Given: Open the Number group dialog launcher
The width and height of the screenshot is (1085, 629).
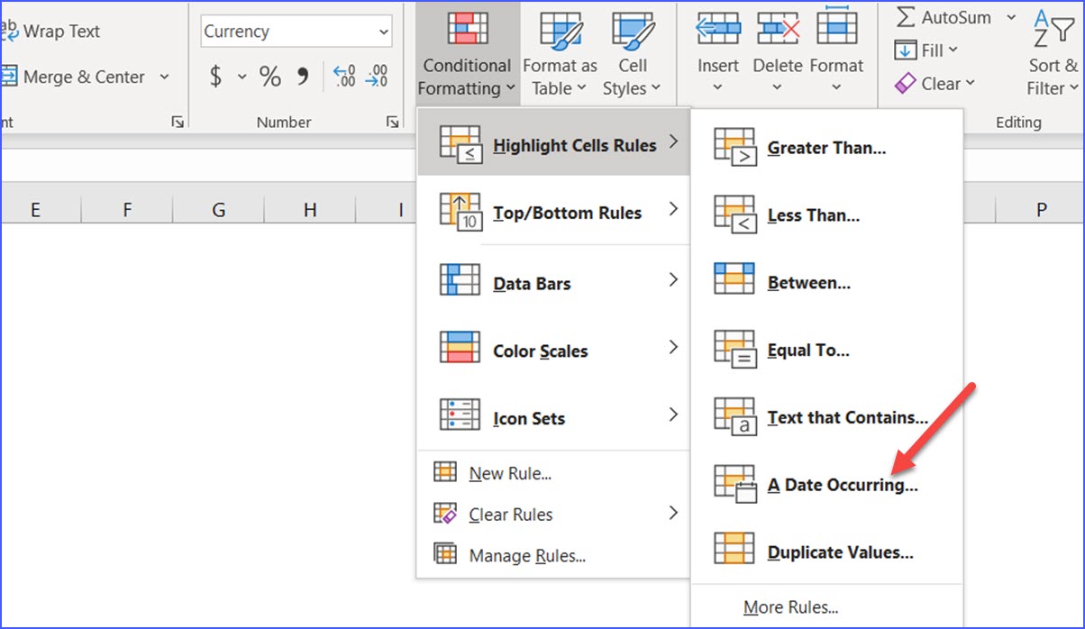Looking at the screenshot, I should (392, 121).
